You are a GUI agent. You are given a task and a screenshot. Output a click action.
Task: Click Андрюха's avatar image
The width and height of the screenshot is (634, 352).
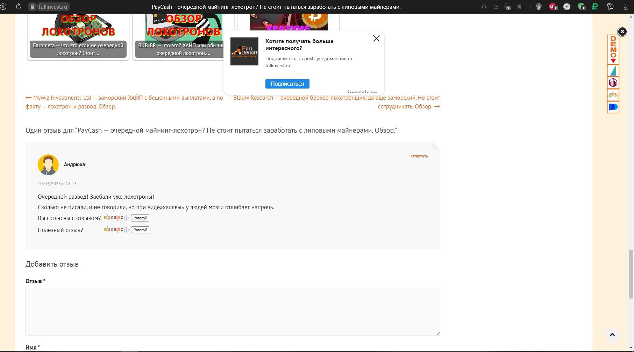click(48, 164)
